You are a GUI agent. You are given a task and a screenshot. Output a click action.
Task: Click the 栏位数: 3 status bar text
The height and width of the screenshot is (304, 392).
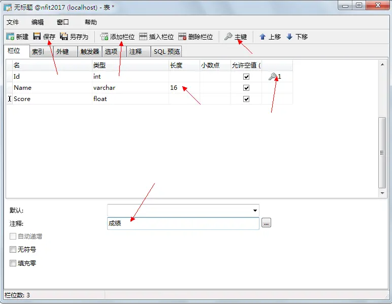[x=17, y=295]
